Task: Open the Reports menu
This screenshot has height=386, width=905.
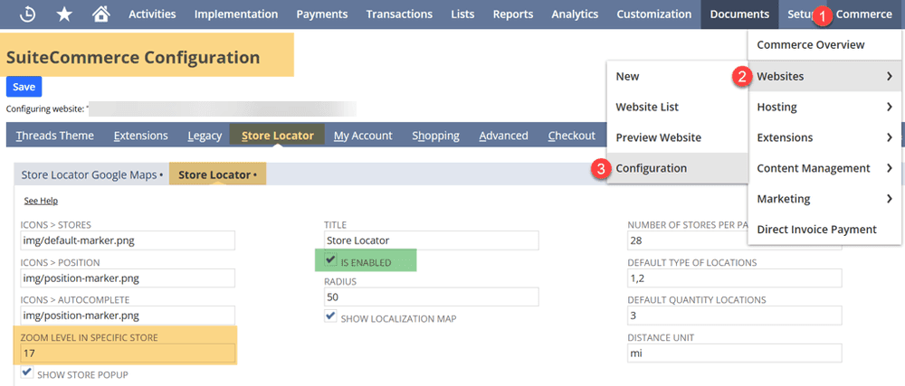Action: pyautogui.click(x=513, y=14)
